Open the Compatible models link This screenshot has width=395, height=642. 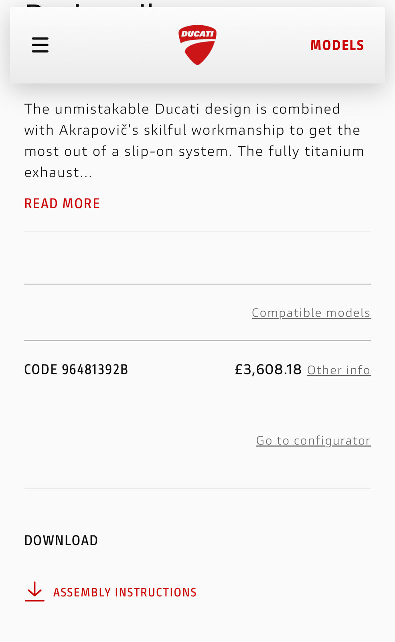(x=311, y=313)
